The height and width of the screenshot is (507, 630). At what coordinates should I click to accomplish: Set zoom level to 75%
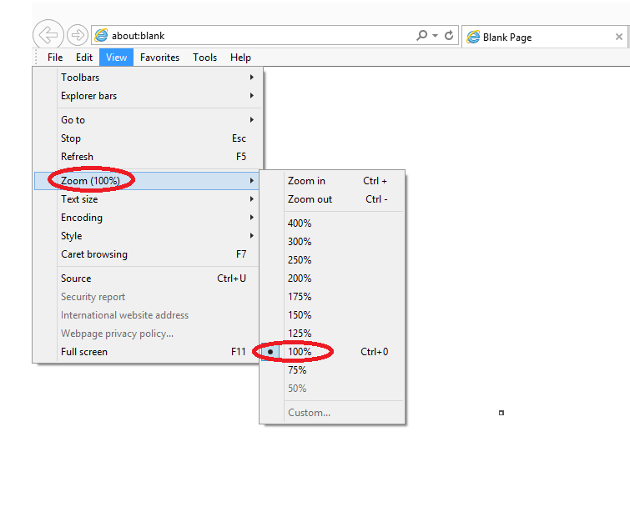[x=332, y=370]
